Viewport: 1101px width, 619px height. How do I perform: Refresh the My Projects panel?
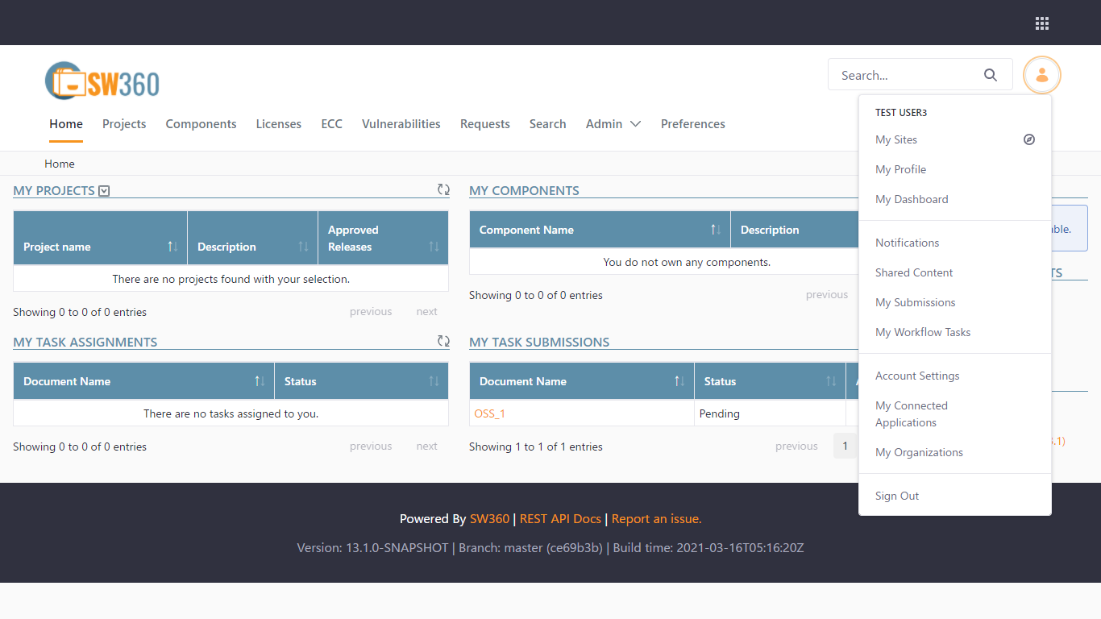pyautogui.click(x=443, y=190)
